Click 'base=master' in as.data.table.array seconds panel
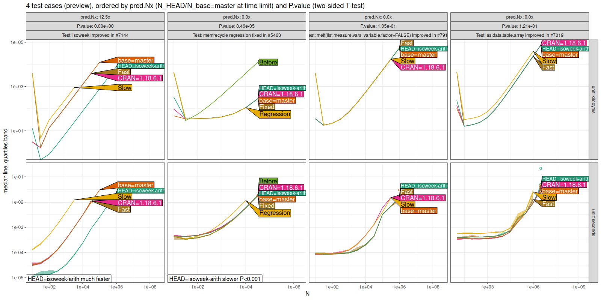This screenshot has height=300, width=601. coord(560,191)
